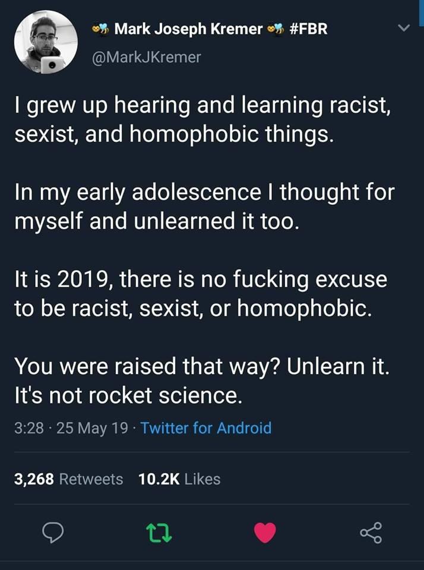Select the 'In my early adolescence' paragraph
This screenshot has height=570, width=424.
[203, 208]
